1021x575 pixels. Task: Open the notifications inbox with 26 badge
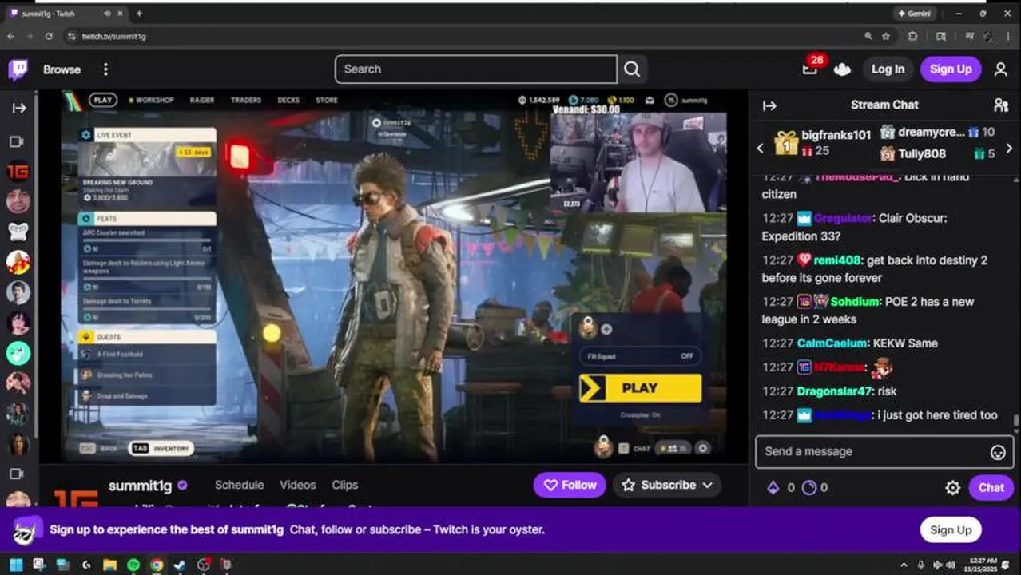[x=811, y=68]
